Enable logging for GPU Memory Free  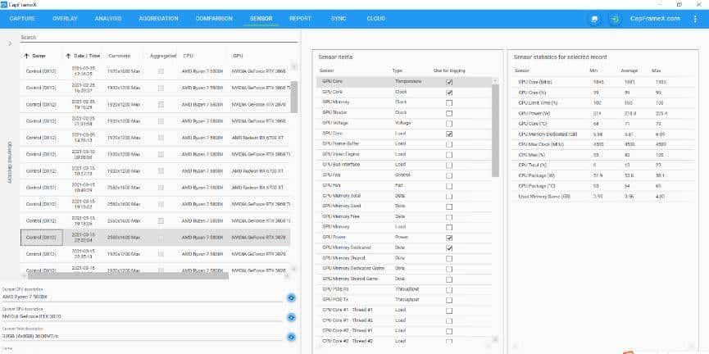click(x=449, y=217)
